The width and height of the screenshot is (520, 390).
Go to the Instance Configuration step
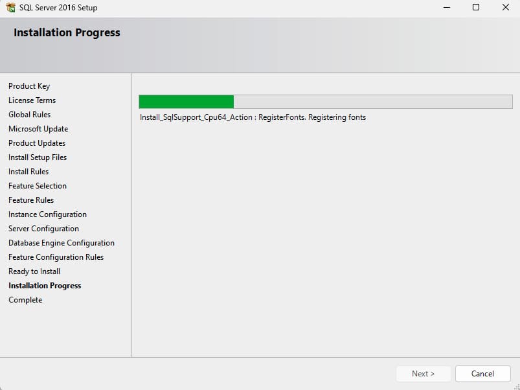(x=47, y=214)
